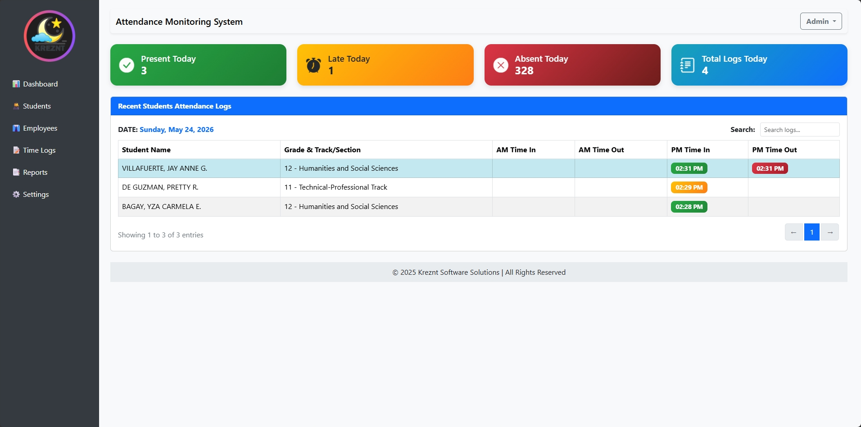Screen dimensions: 861x427
Task: Focus the Search logs input field
Action: 800,129
